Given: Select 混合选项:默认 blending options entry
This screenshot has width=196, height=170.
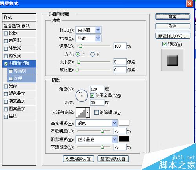Looking at the screenshot, I should (x=19, y=26).
